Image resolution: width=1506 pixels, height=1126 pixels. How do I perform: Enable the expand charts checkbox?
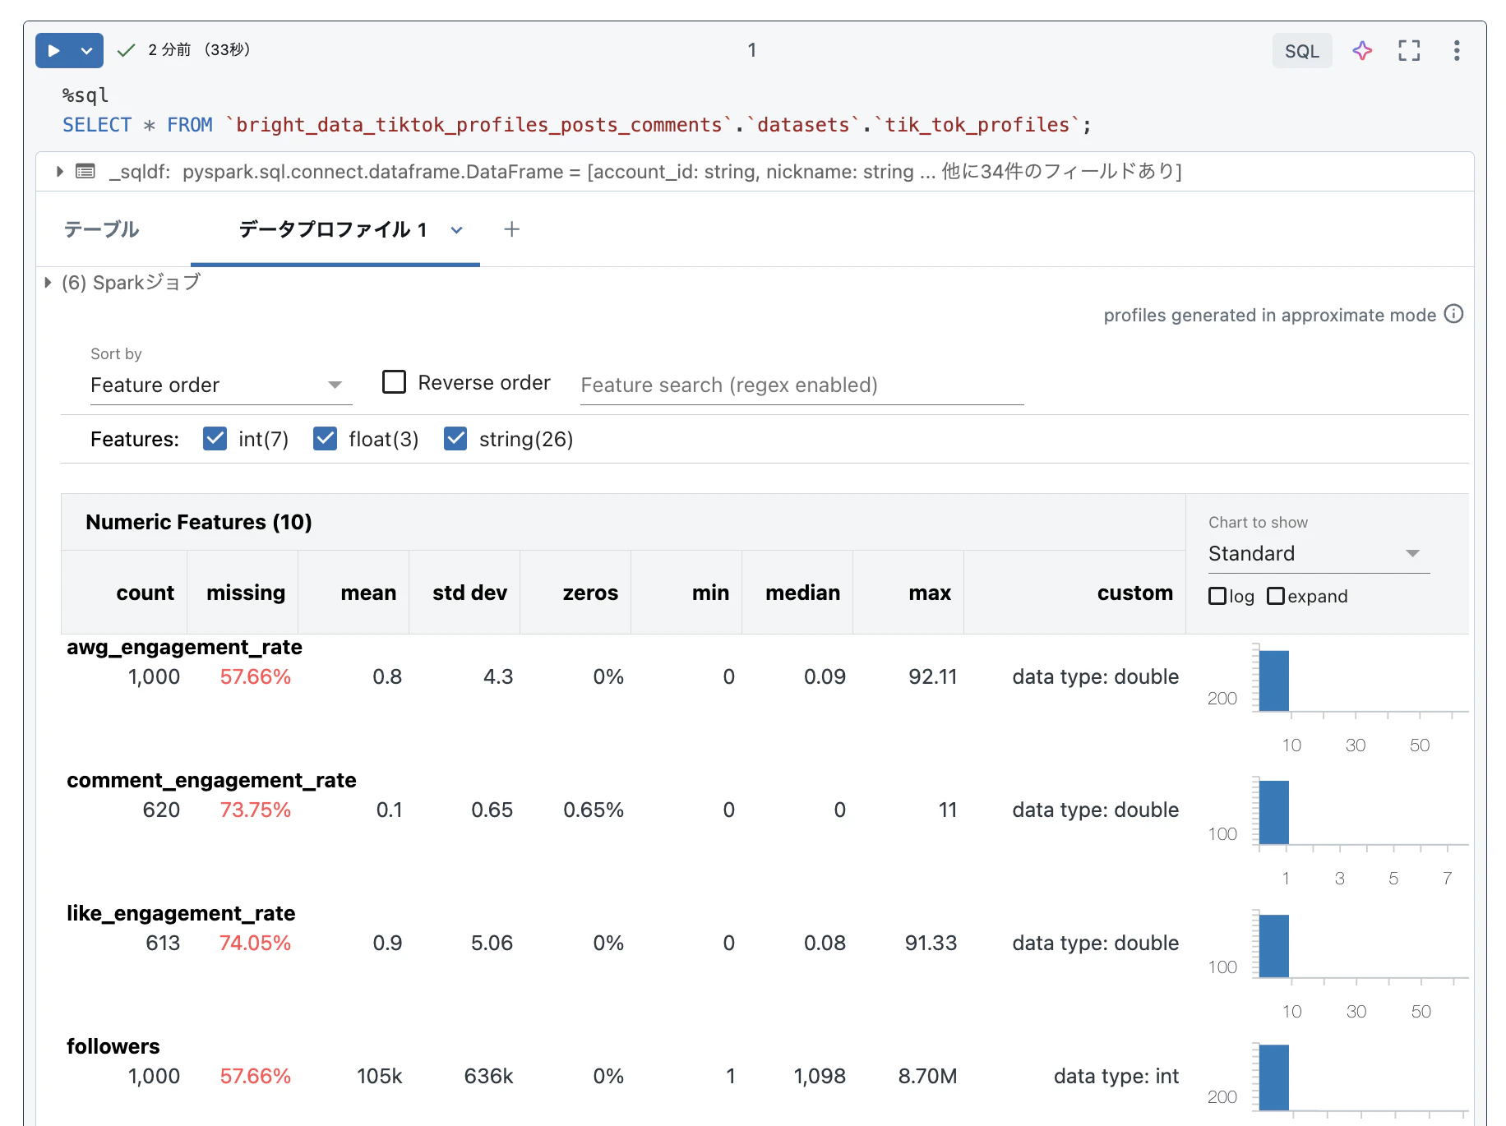pyautogui.click(x=1276, y=596)
